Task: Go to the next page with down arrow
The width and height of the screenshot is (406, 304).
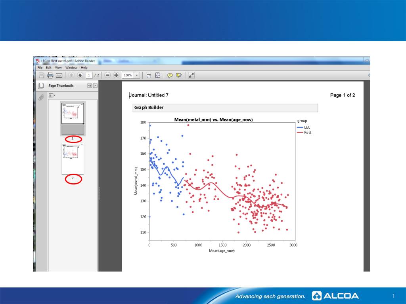Action: [x=80, y=75]
